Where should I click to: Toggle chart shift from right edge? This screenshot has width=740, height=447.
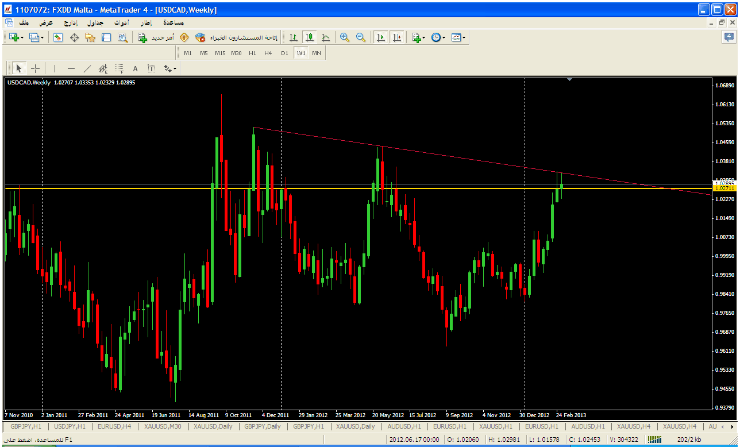(x=397, y=37)
